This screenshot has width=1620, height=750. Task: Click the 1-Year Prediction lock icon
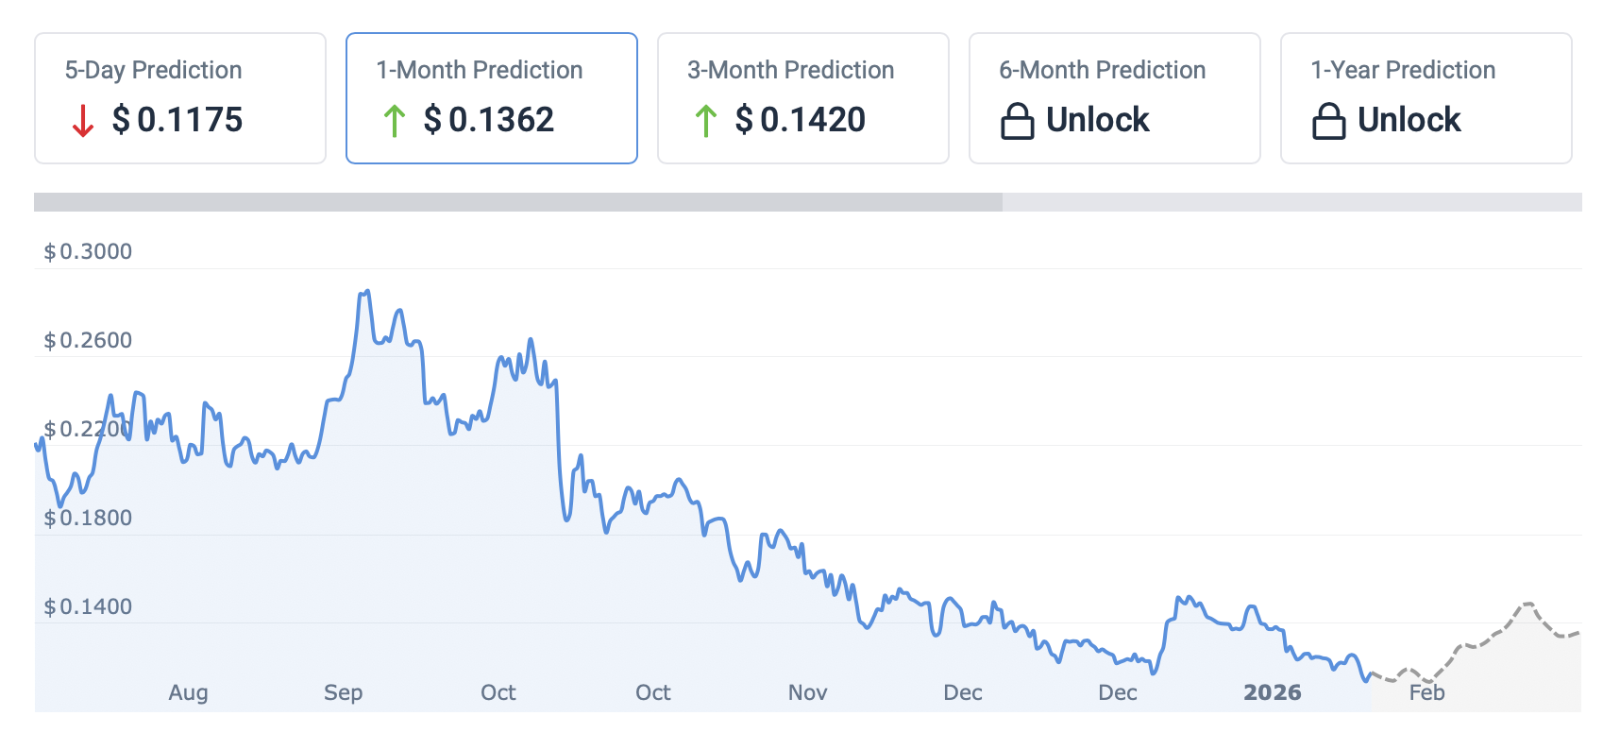pyautogui.click(x=1328, y=121)
